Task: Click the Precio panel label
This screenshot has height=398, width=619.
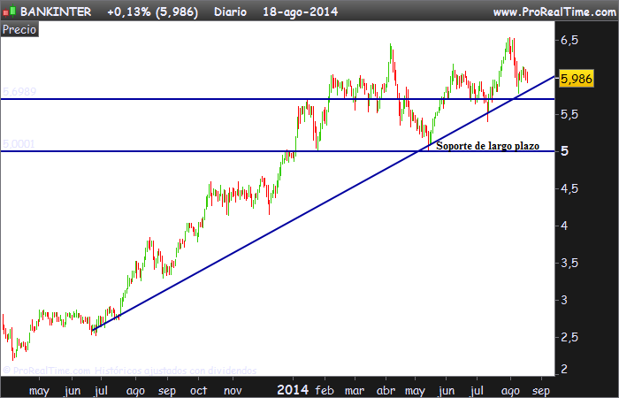Action: (19, 29)
